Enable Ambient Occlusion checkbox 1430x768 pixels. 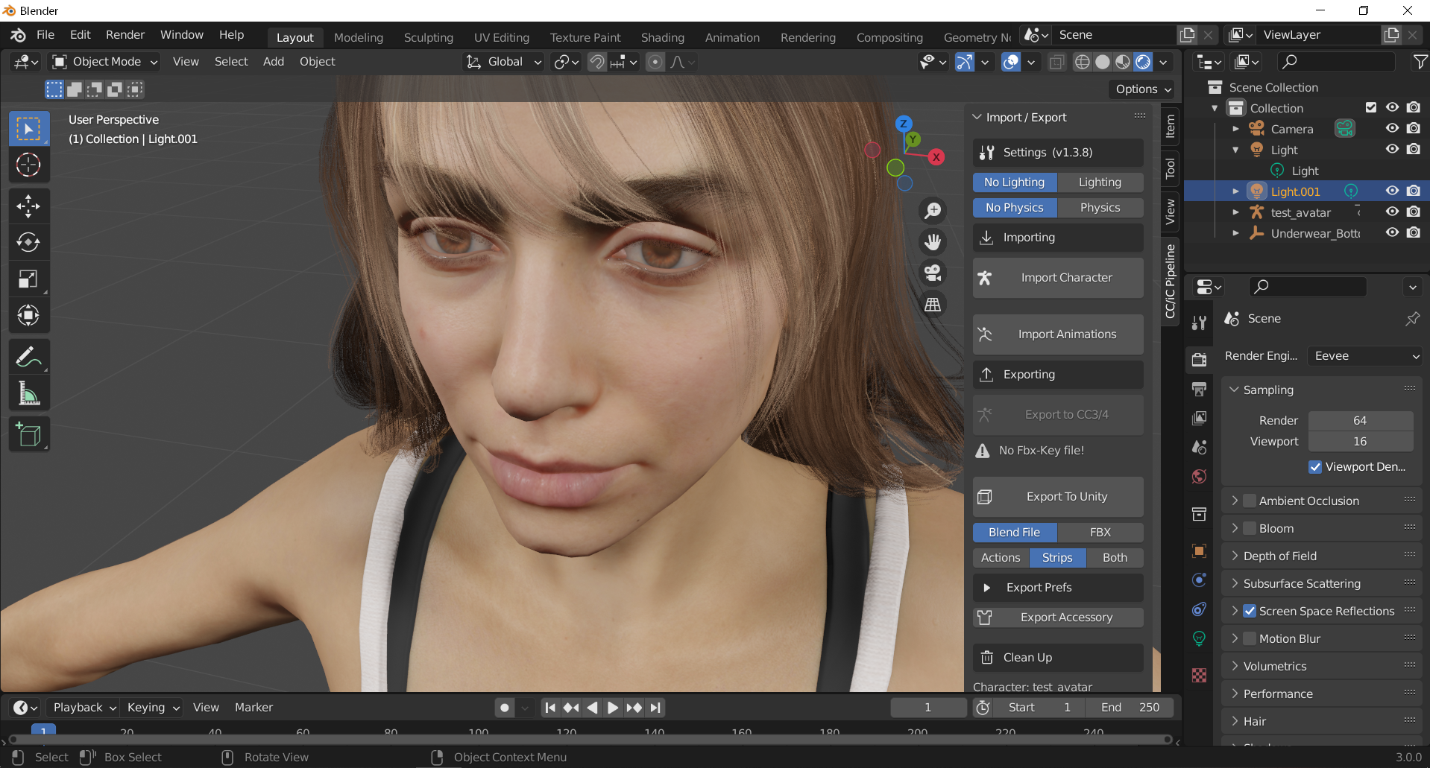[1250, 501]
